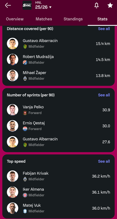Select Gustavo Albarracín in Distance covered list
The image size is (117, 219).
click(x=59, y=44)
